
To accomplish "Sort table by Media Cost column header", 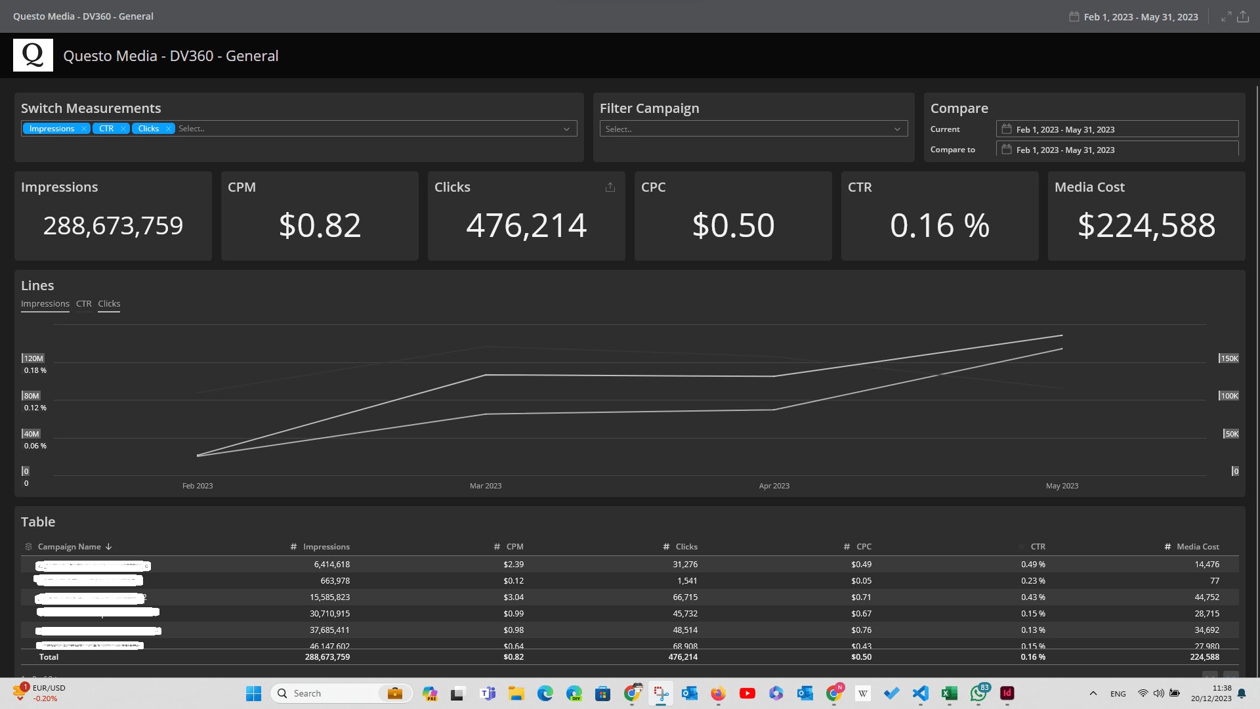I will [1197, 547].
